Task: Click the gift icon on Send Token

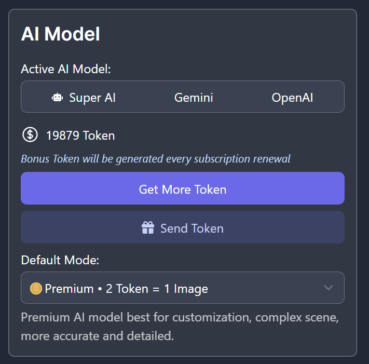Action: [x=148, y=228]
